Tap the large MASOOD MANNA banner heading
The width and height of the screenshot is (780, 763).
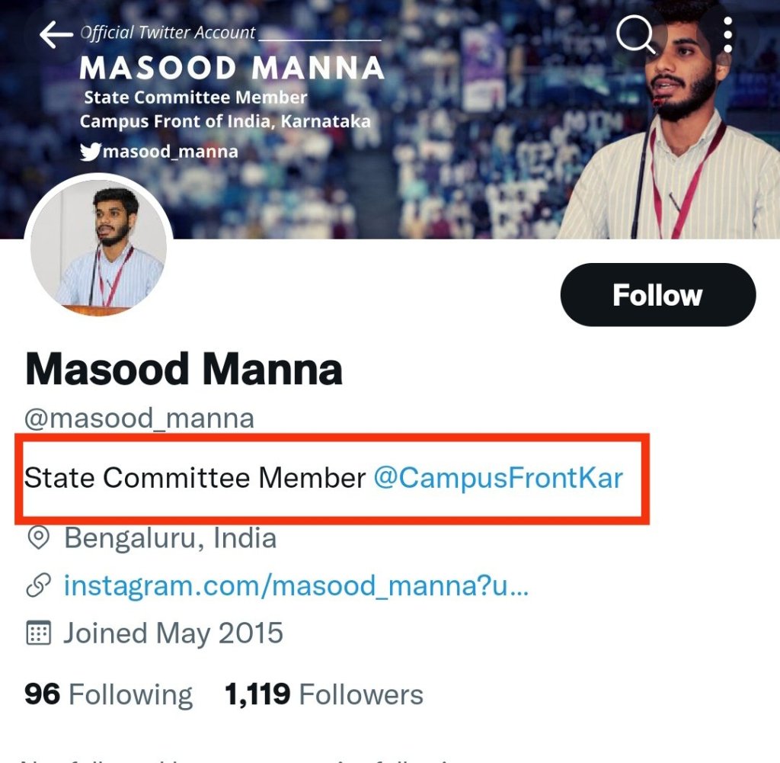pos(232,69)
